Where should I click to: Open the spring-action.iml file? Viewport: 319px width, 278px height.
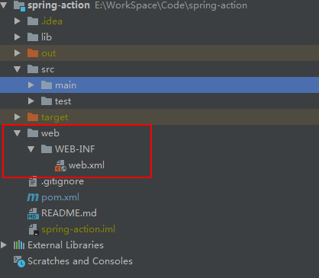click(79, 229)
